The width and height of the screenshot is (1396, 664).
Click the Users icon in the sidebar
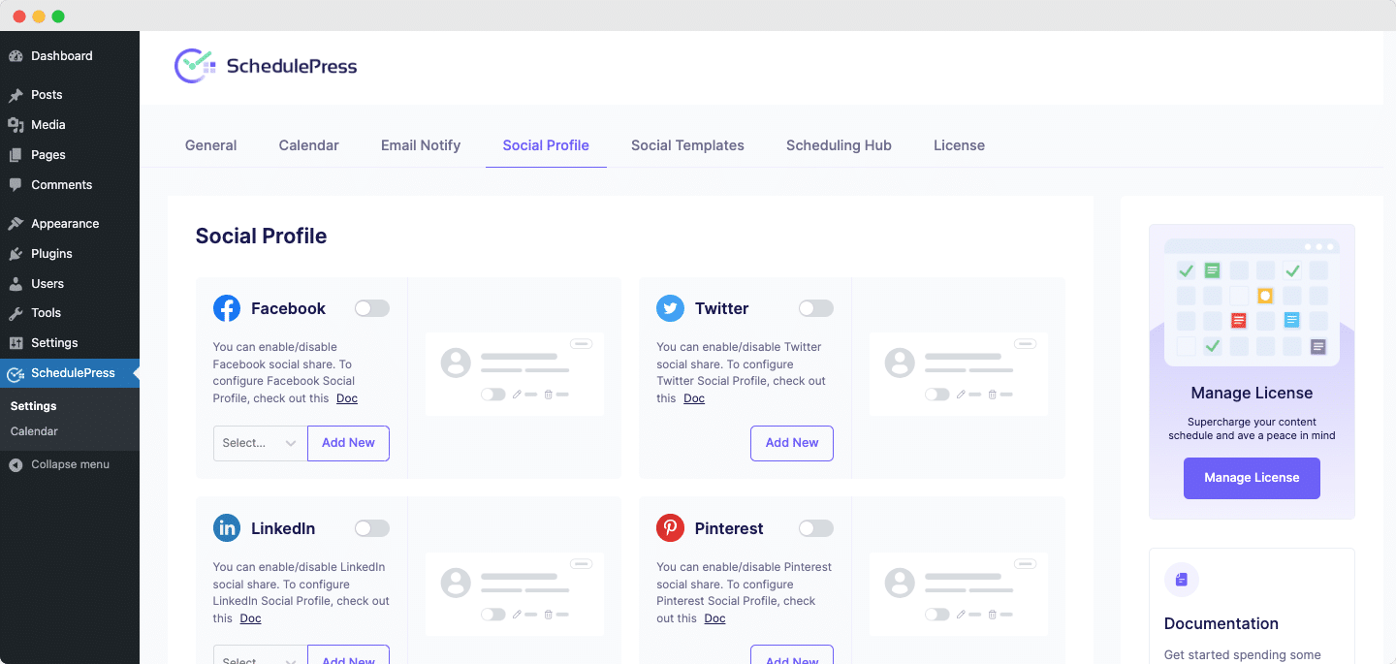(x=16, y=284)
